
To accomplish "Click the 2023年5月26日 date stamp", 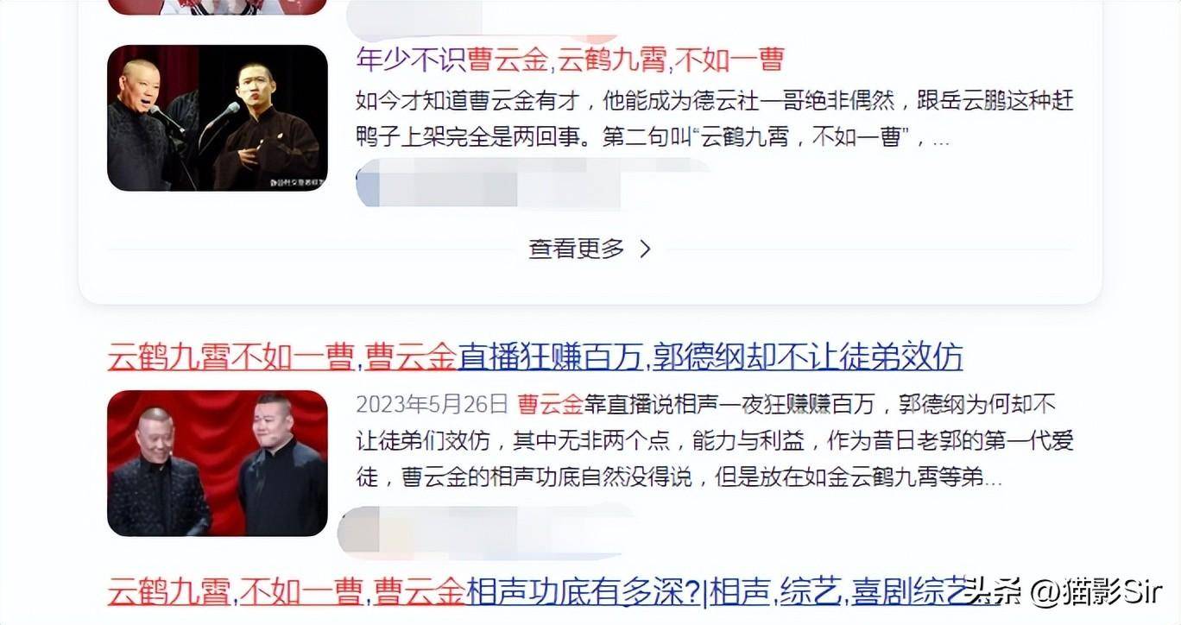I will click(432, 404).
